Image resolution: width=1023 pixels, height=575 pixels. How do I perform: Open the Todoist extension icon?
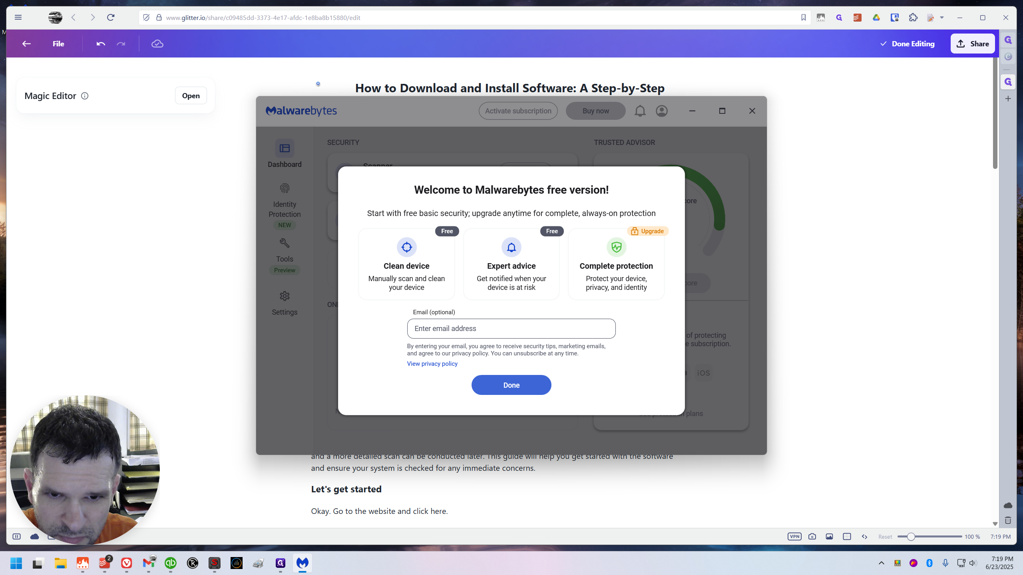[x=857, y=17]
